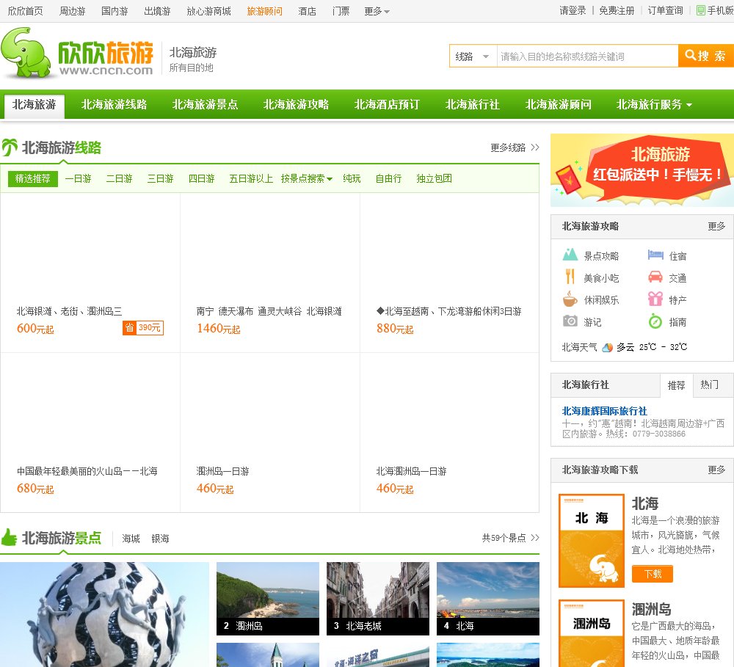Image resolution: width=734 pixels, height=667 pixels.
Task: Open 出境游 top navigation item
Action: [x=157, y=11]
